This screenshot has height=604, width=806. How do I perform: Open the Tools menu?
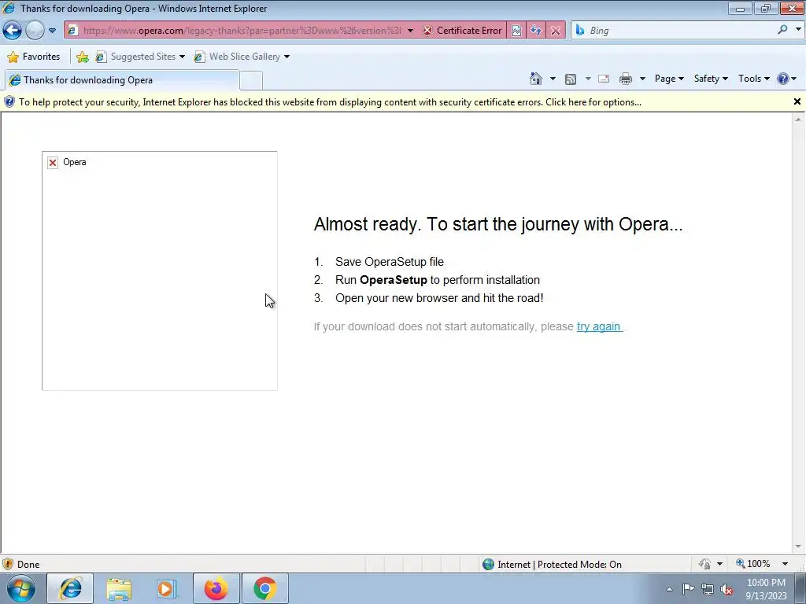click(753, 79)
